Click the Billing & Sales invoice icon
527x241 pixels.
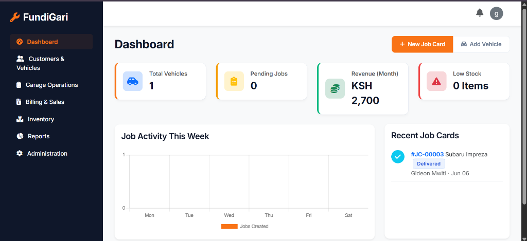click(19, 102)
